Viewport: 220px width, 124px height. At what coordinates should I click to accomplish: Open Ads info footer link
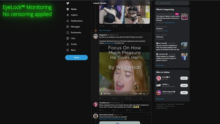point(167,106)
